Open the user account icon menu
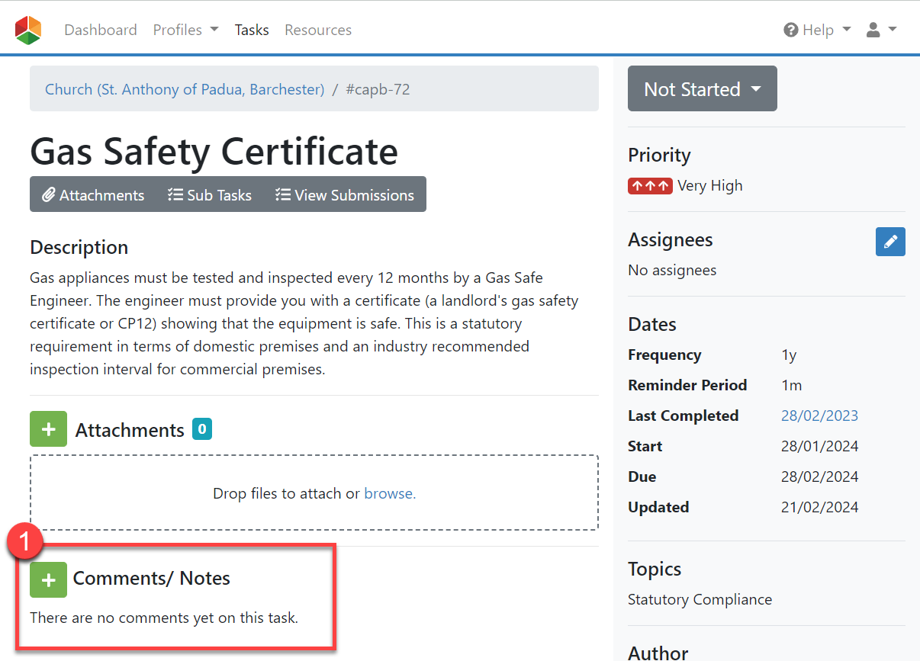Screen dimensions: 920x661 [x=881, y=30]
